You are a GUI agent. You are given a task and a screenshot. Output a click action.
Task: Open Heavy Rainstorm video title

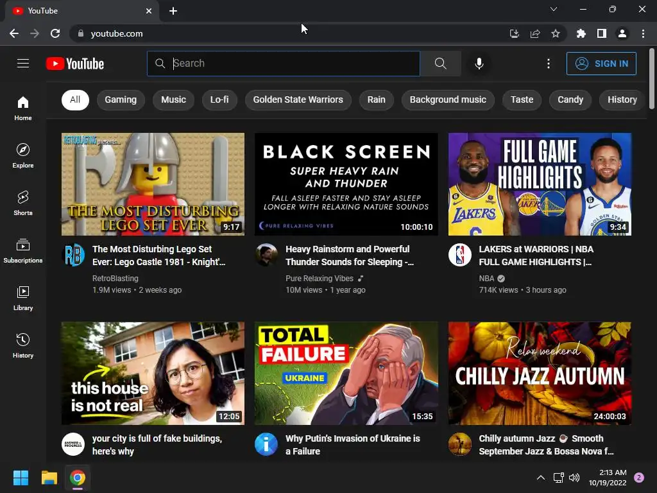350,255
